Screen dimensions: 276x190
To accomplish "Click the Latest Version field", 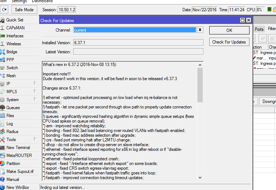I will 138,51.
